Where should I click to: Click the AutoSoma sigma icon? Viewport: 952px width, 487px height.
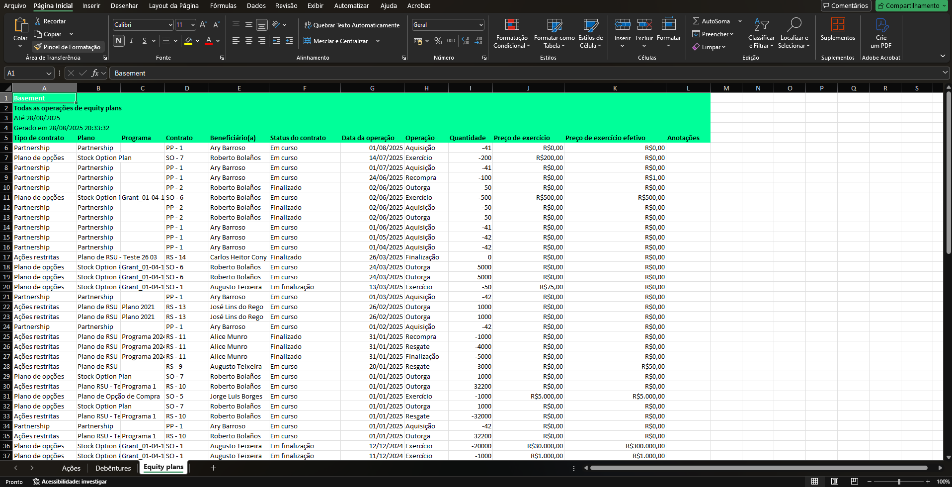pos(696,21)
